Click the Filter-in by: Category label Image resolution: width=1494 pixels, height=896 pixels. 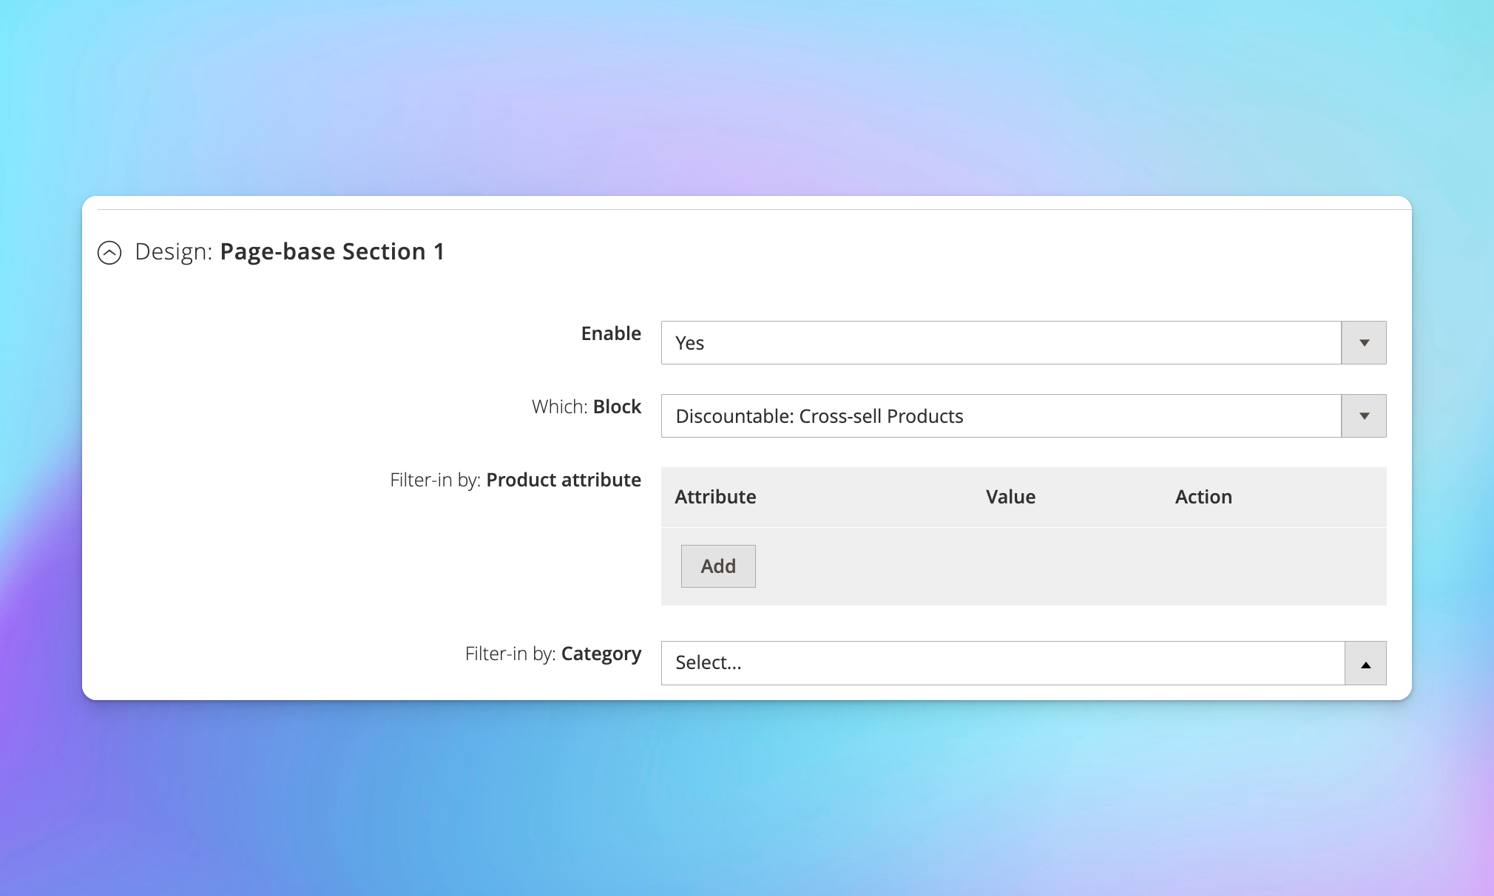tap(553, 654)
